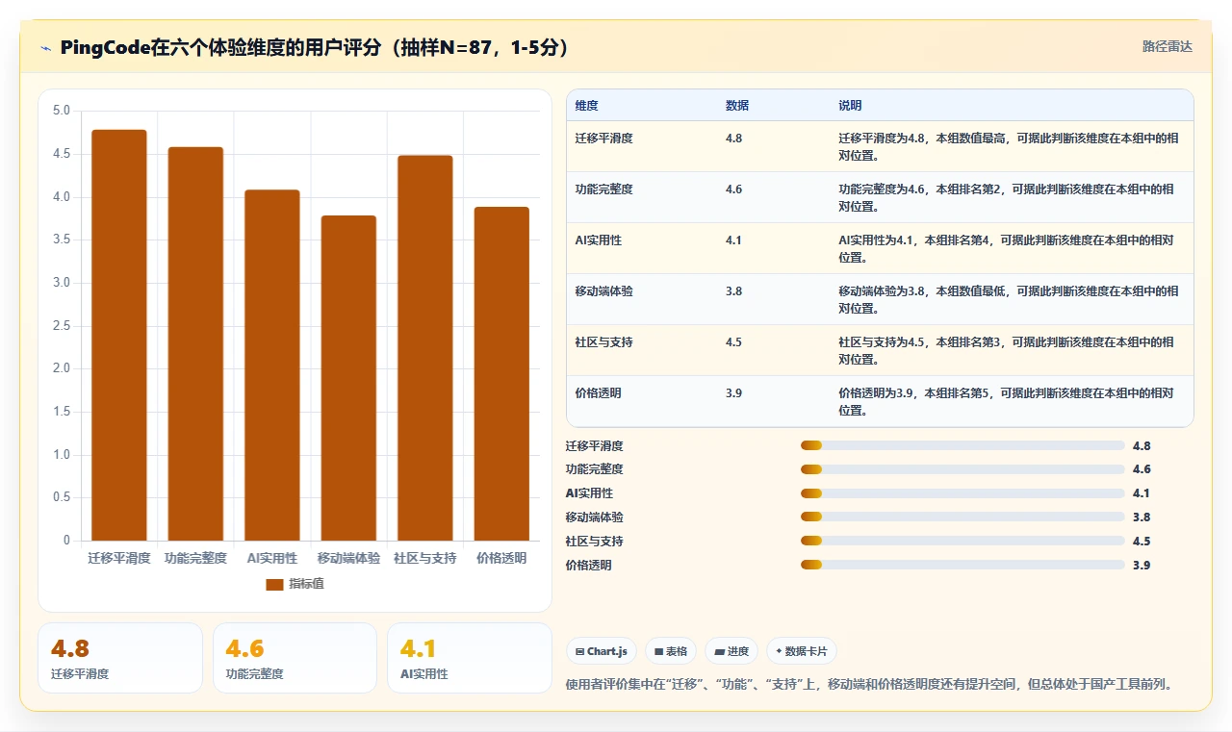
Task: Click the 价格透明 progress bar
Action: coord(962,565)
